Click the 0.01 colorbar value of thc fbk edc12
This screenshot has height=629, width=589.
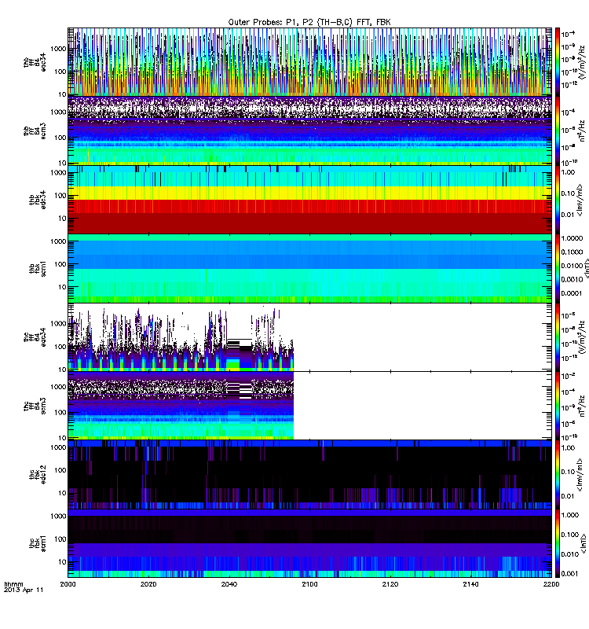pyautogui.click(x=568, y=496)
